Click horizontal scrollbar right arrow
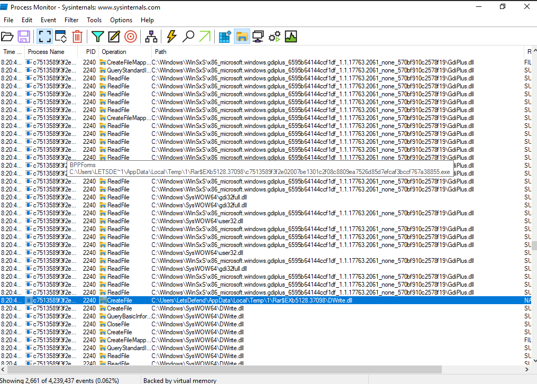 tap(527, 370)
